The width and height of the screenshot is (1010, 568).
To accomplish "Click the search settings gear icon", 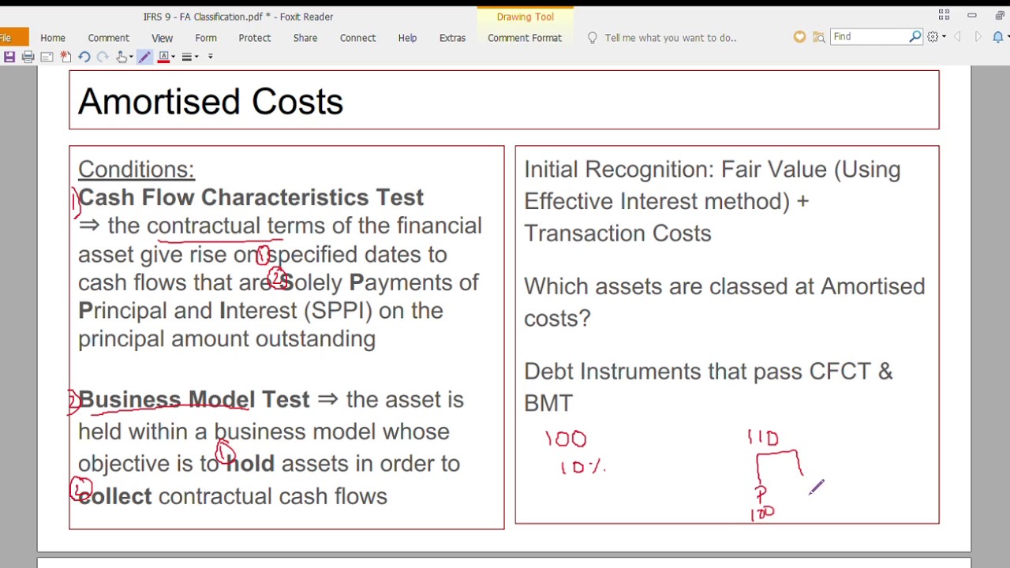I will tap(933, 37).
